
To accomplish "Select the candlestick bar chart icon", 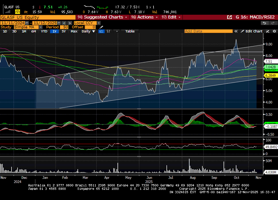I will 108,31.
